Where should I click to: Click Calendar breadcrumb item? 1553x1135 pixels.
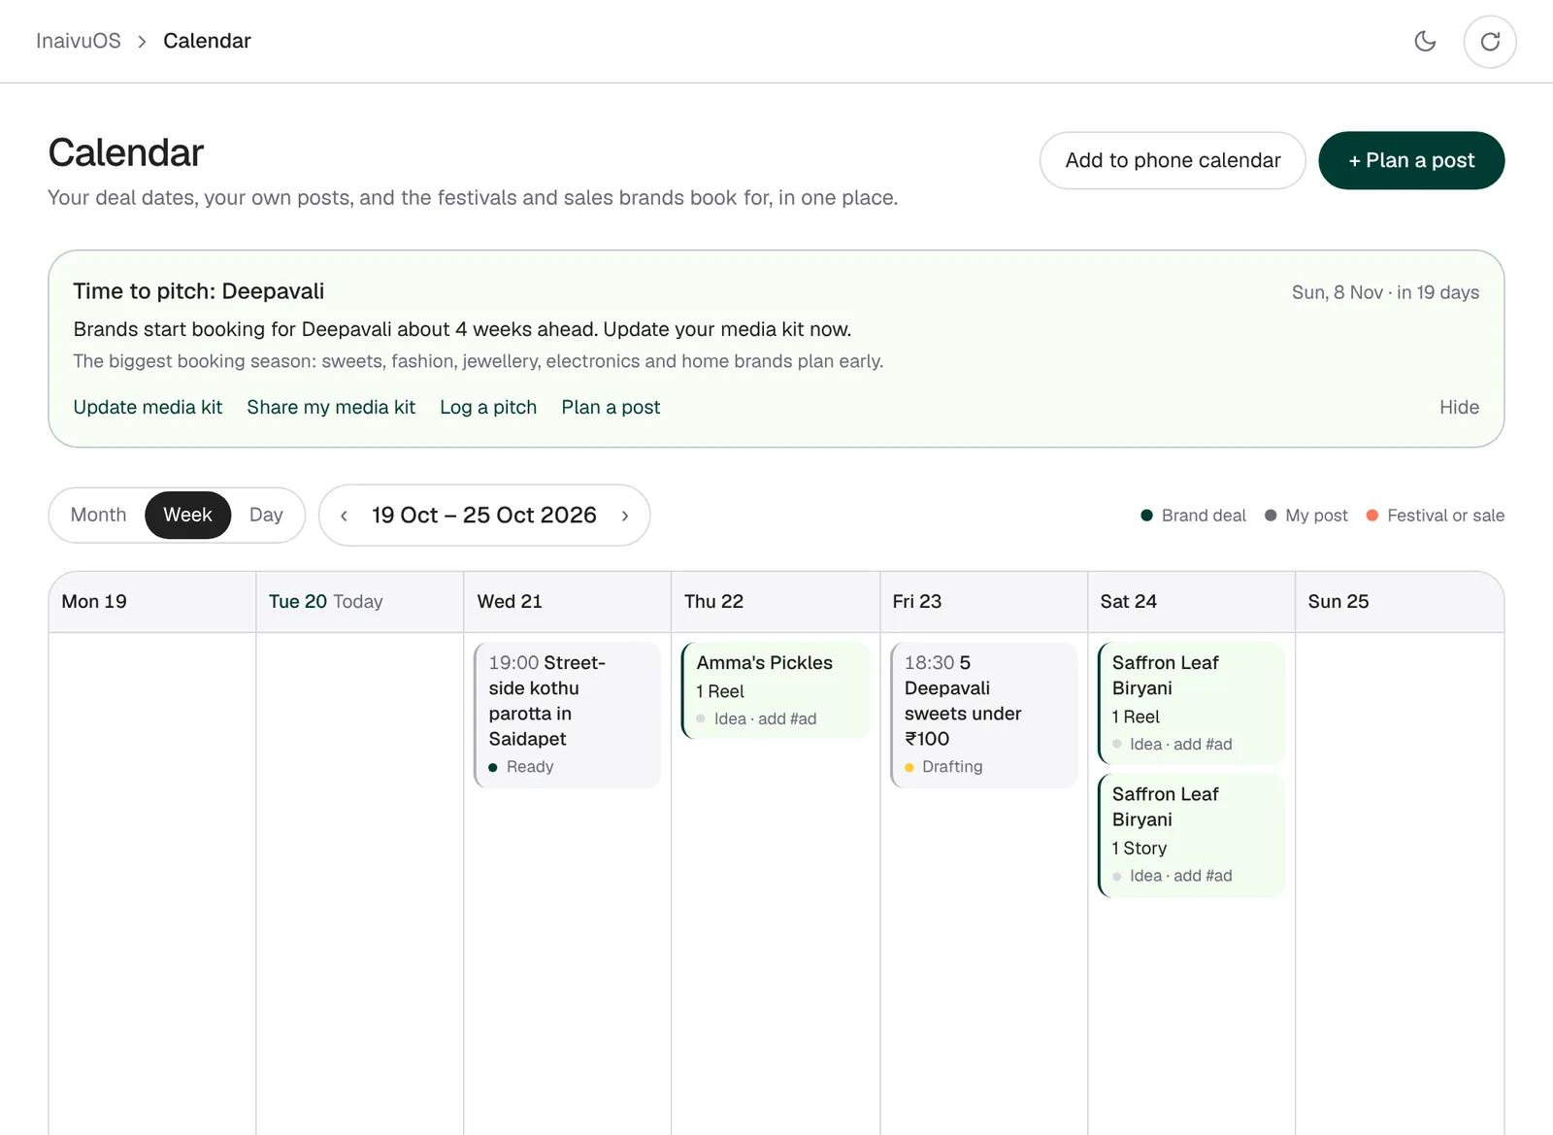pos(207,41)
